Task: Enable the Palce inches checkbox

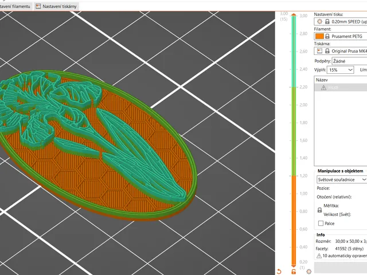Action: click(x=321, y=223)
